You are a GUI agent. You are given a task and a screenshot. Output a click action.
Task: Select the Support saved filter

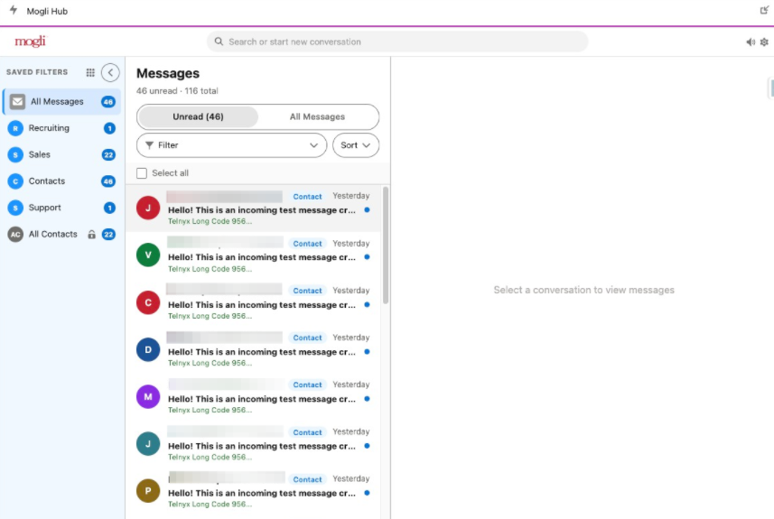tap(62, 208)
